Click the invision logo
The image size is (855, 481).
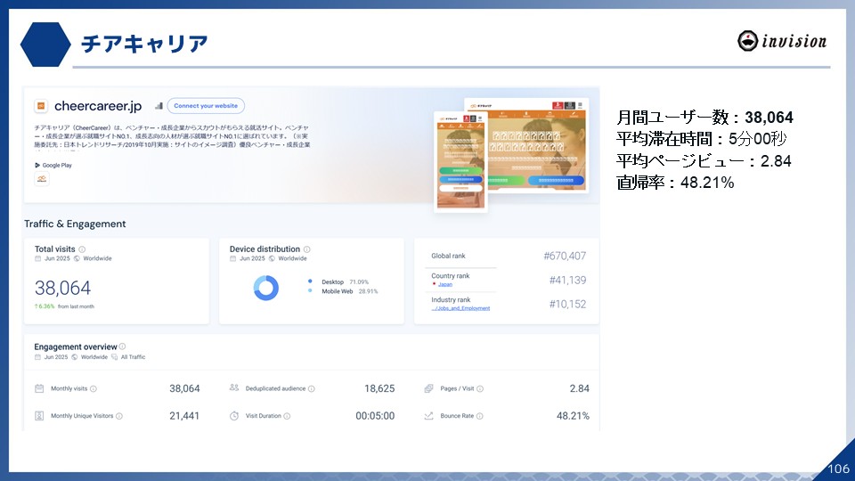pos(782,41)
